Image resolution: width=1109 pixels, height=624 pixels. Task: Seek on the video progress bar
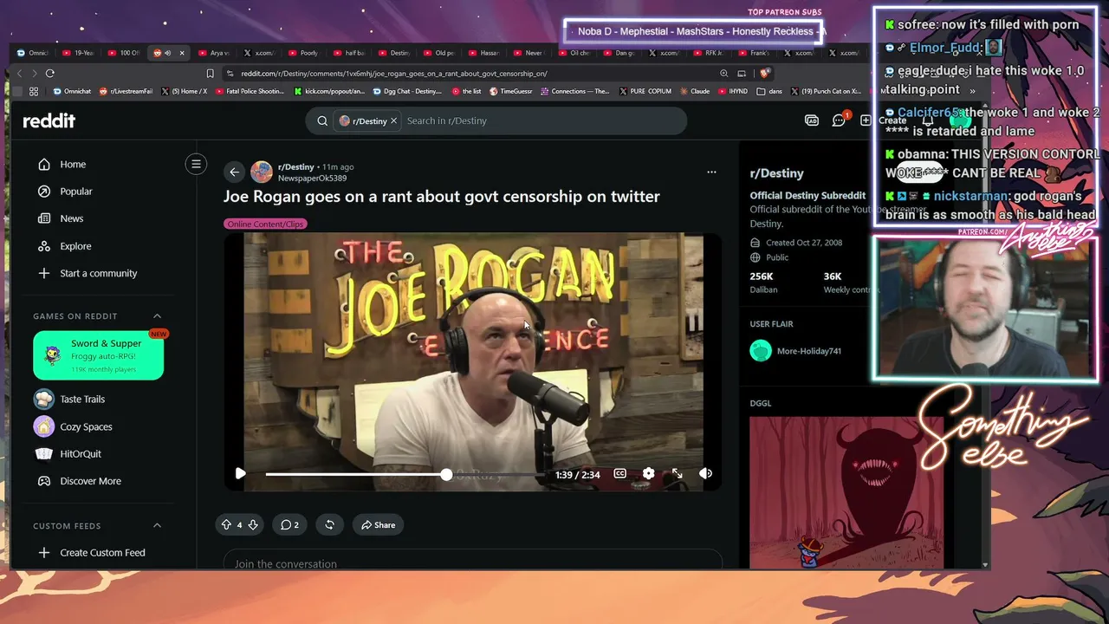pos(405,474)
